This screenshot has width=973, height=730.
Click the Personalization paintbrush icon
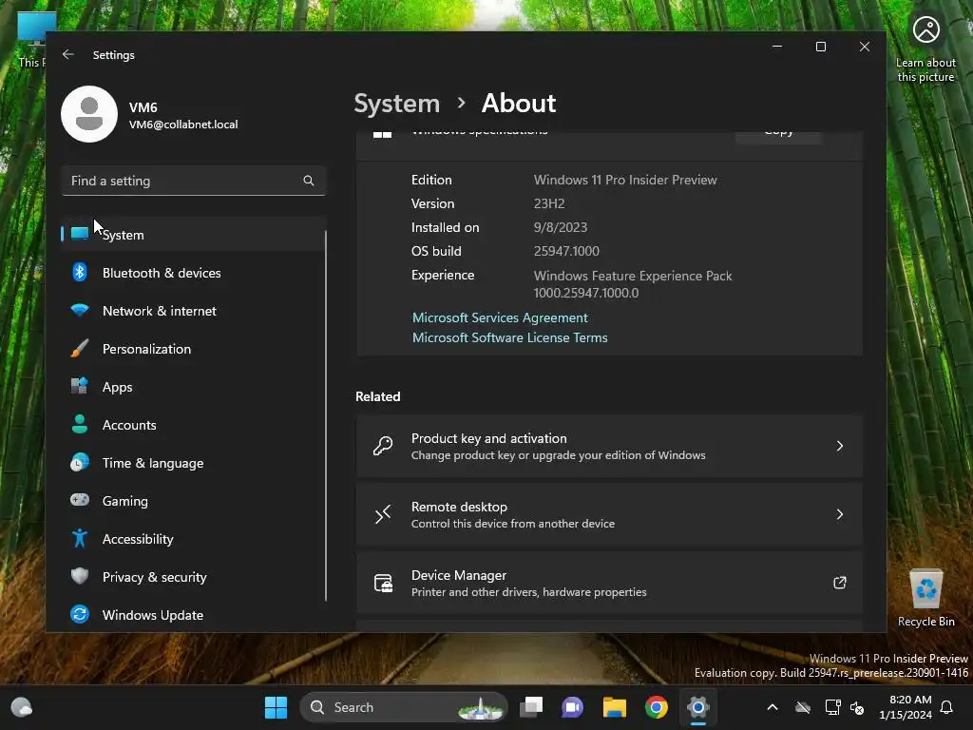click(x=80, y=348)
